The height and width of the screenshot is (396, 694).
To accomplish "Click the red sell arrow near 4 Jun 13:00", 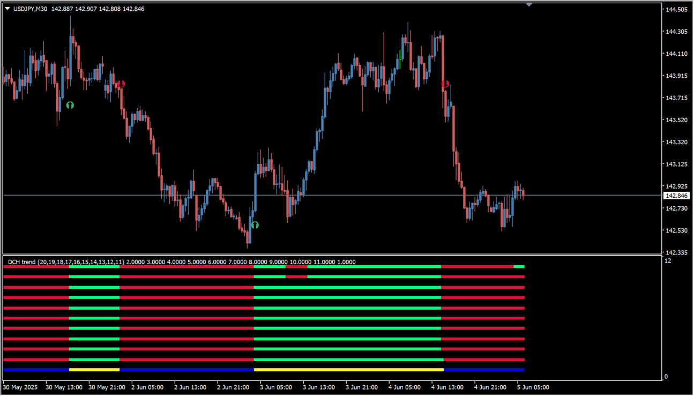I will click(445, 84).
